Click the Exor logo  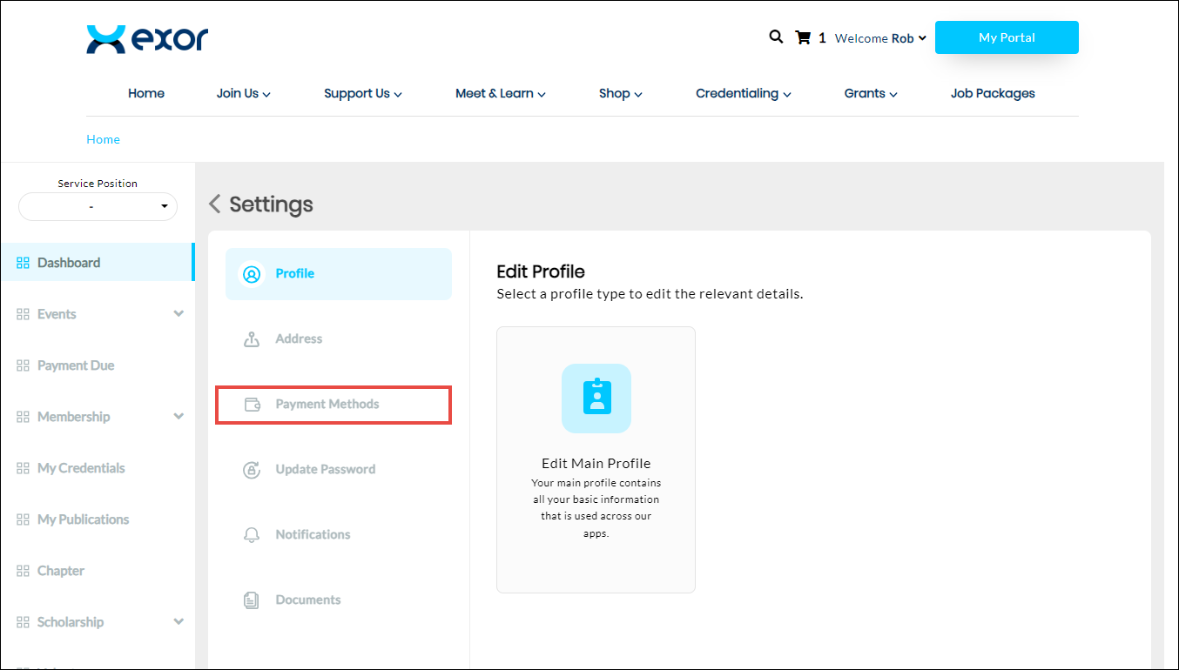coord(147,39)
